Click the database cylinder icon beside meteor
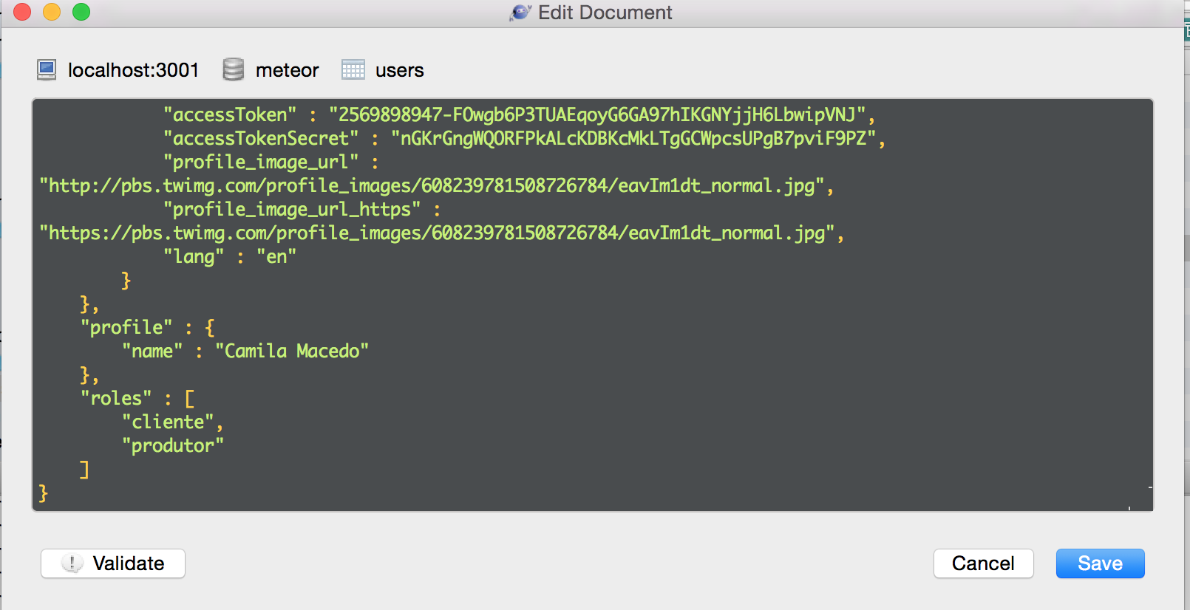The width and height of the screenshot is (1190, 610). click(234, 70)
